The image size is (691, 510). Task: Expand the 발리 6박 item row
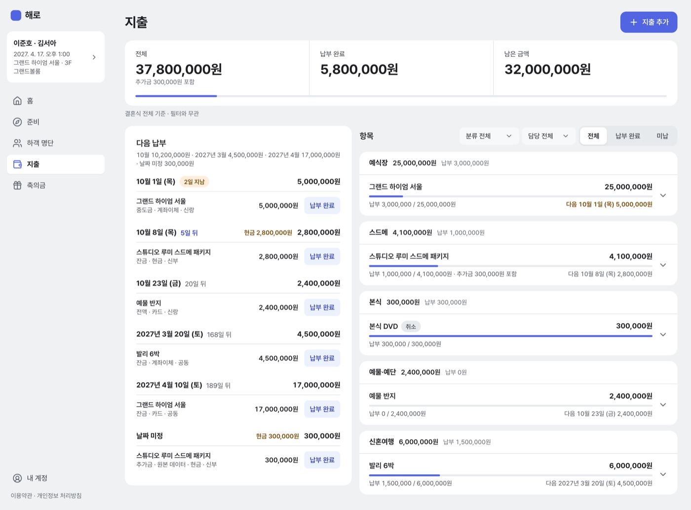518,474
